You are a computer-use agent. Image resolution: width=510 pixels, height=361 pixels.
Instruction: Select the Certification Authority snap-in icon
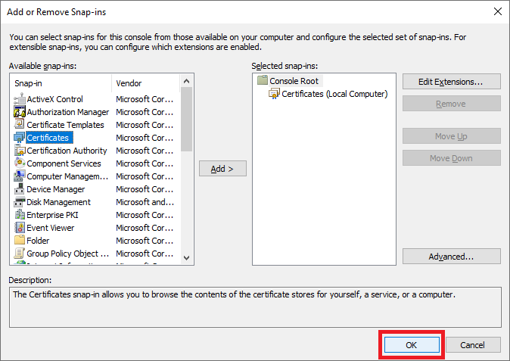(x=20, y=151)
